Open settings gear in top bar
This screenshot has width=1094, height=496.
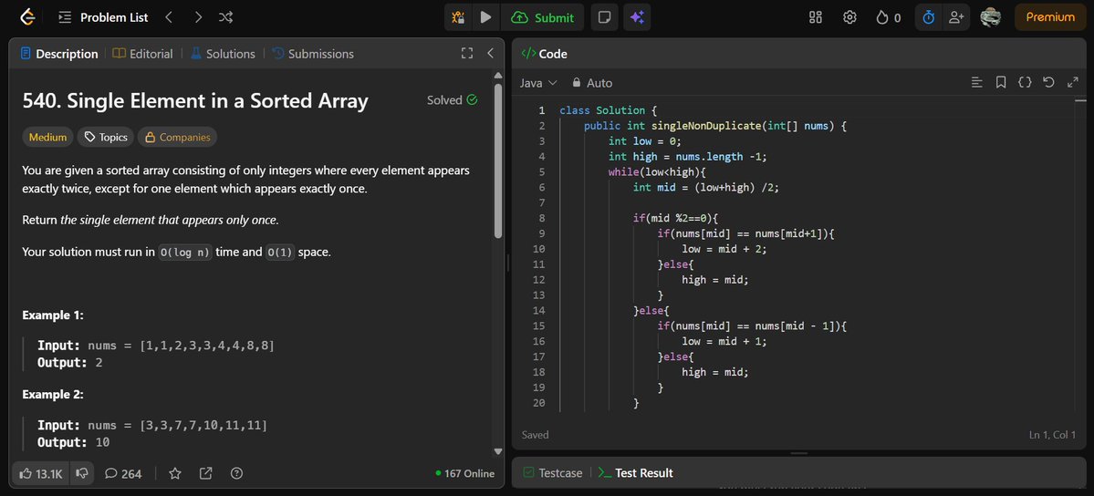(849, 17)
